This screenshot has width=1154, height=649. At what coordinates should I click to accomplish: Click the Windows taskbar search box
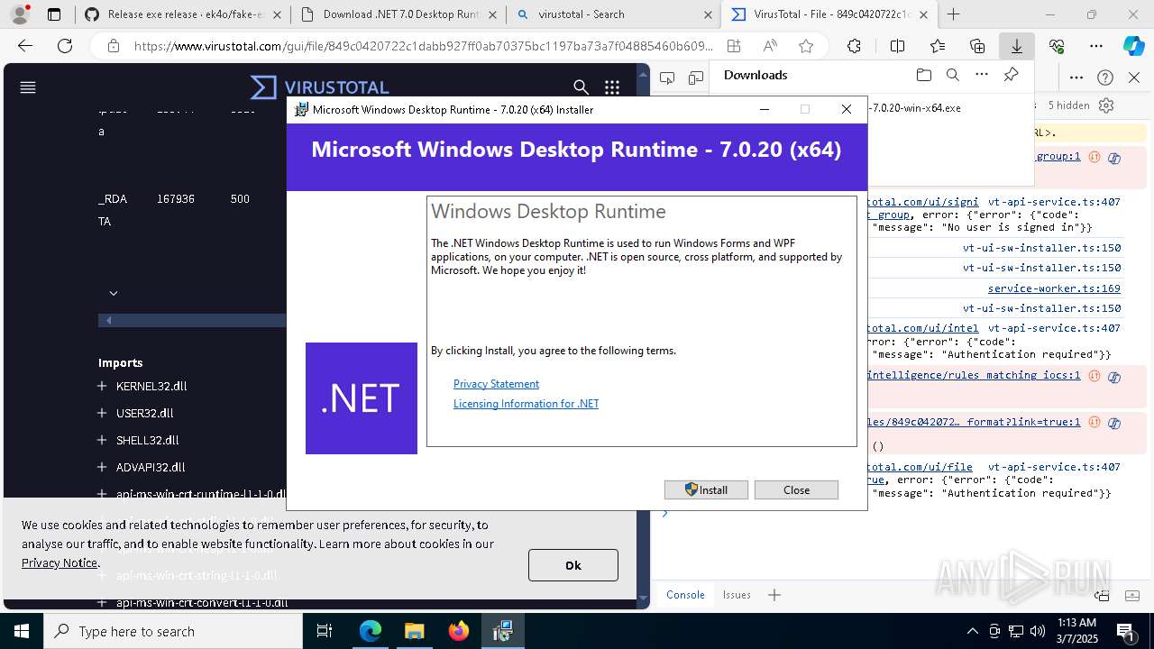point(173,631)
